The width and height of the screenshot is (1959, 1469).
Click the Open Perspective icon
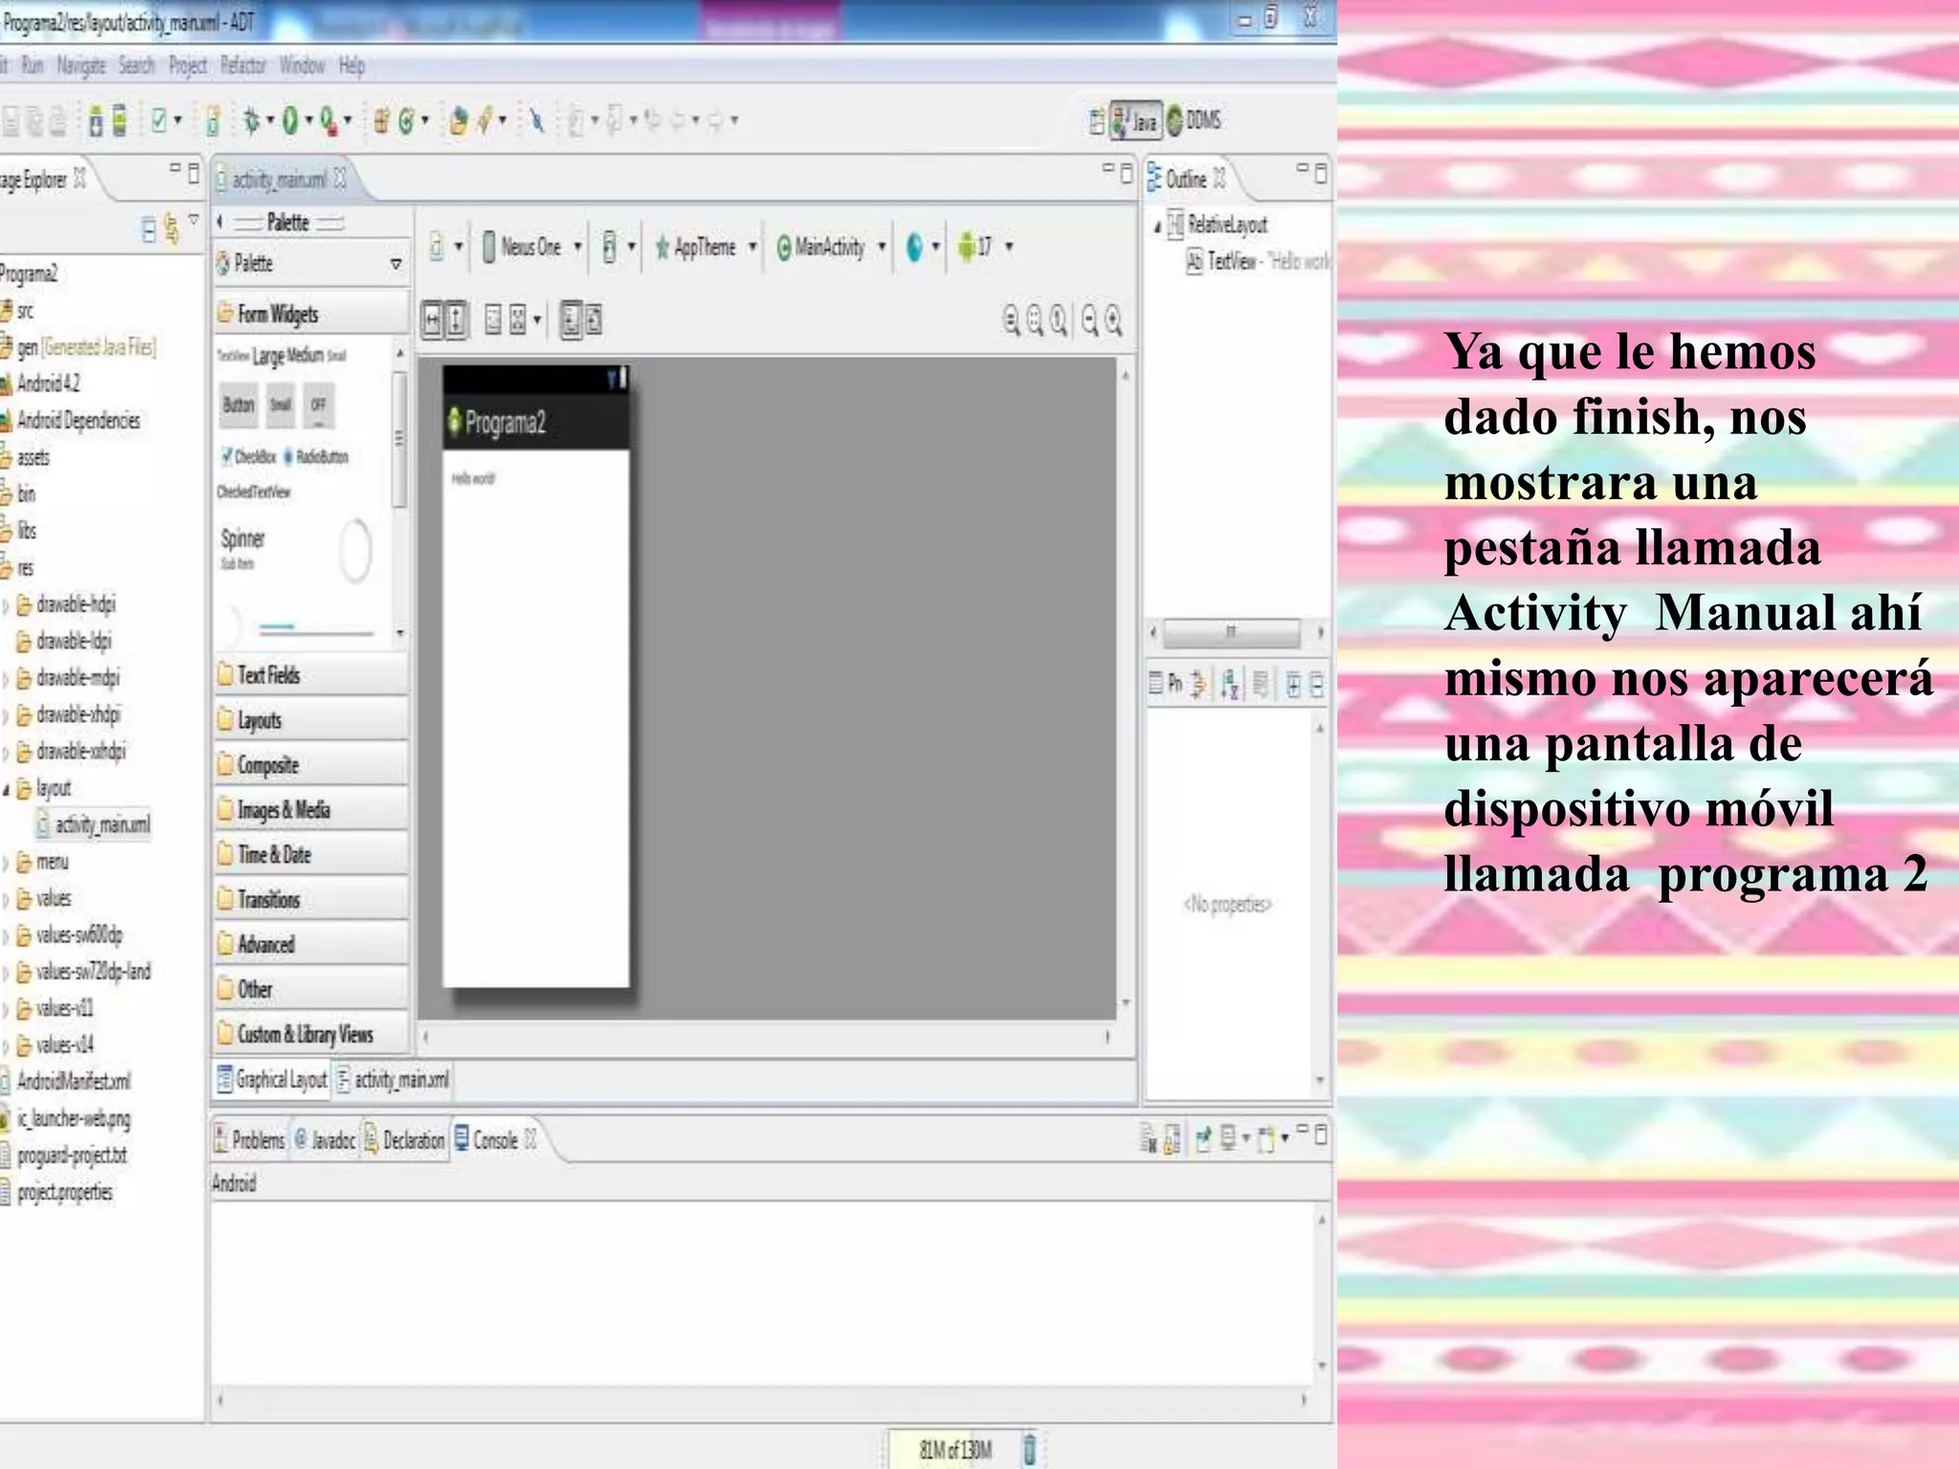[1097, 121]
